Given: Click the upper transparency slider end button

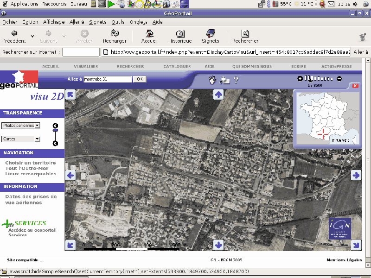Looking at the screenshot, I should pos(55,126).
